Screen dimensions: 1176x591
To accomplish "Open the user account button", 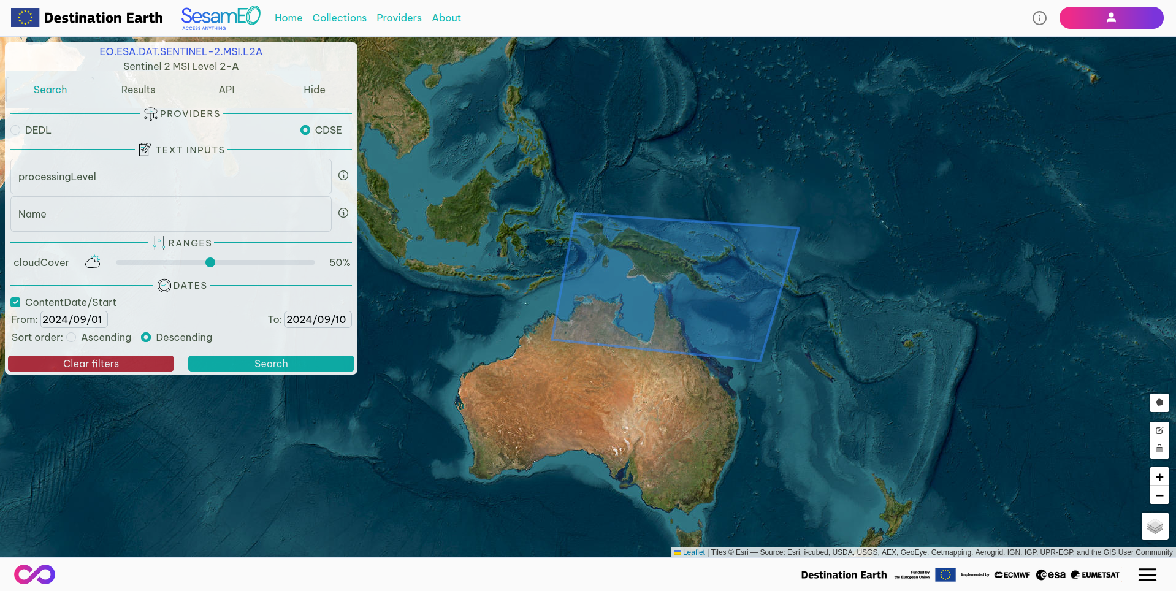I will click(1111, 18).
